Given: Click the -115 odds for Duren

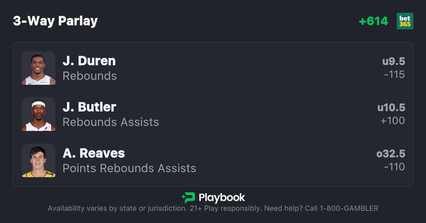Looking at the screenshot, I should (394, 75).
